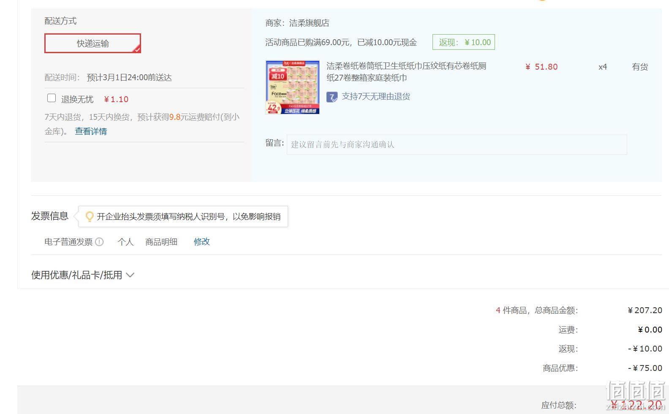
Task: Click the ¥1.10 退换无忧 price
Action: (x=116, y=99)
